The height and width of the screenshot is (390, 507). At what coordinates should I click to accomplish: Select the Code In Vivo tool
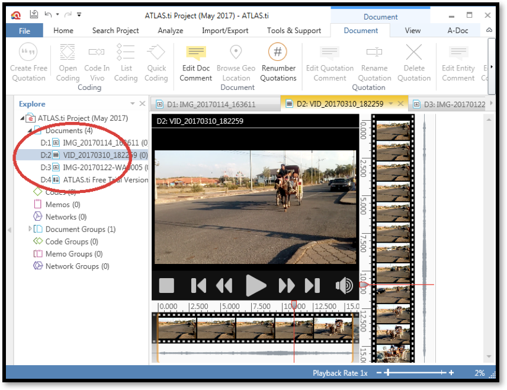pyautogui.click(x=97, y=62)
